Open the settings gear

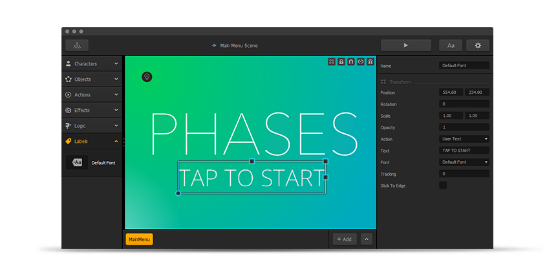click(x=478, y=45)
